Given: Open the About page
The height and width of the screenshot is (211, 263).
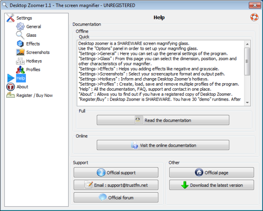Looking at the screenshot, I should pyautogui.click(x=22, y=87).
